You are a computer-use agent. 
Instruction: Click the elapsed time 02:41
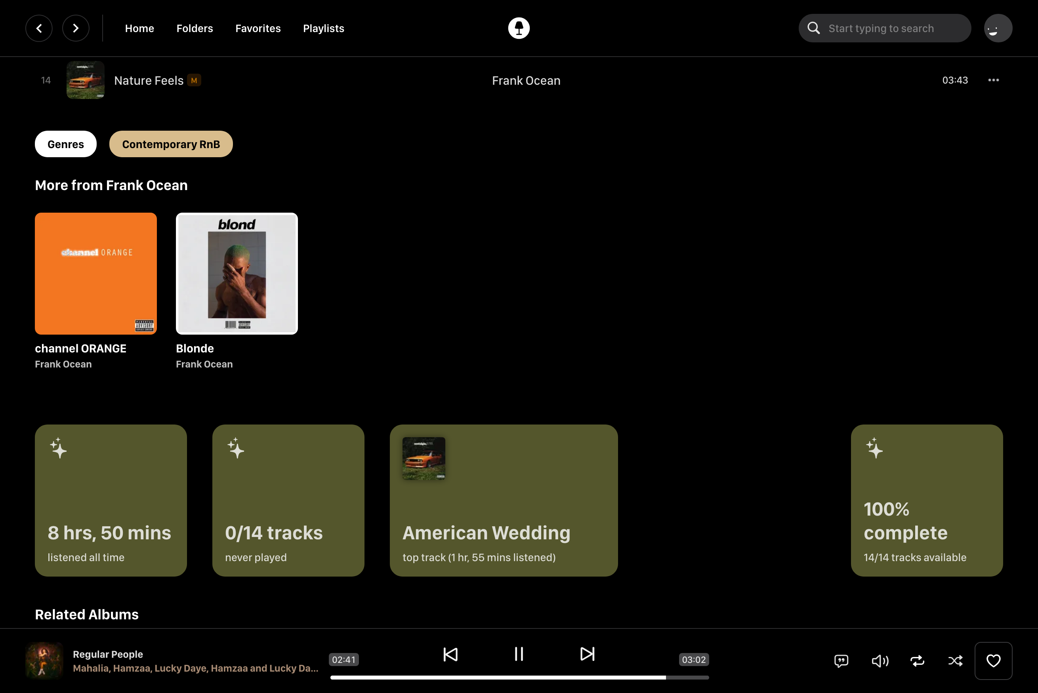343,659
